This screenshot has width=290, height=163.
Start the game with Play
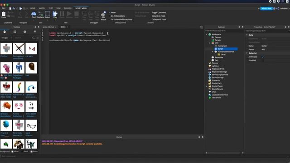55,14
